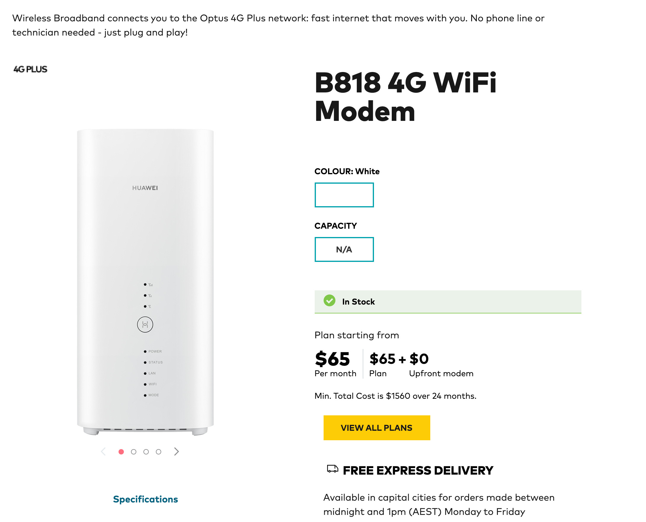The height and width of the screenshot is (522, 646).
Task: Click the green In Stock checkmark icon
Action: [x=329, y=301]
